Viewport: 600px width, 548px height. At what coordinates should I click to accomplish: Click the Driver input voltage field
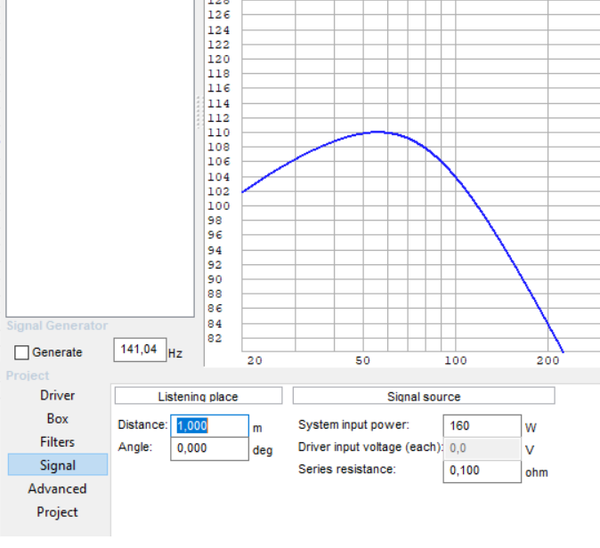(x=482, y=448)
